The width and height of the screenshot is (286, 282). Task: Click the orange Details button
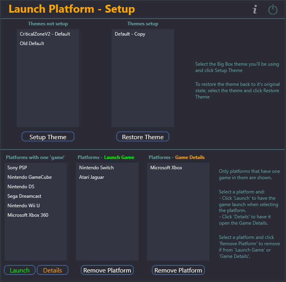pos(53,270)
